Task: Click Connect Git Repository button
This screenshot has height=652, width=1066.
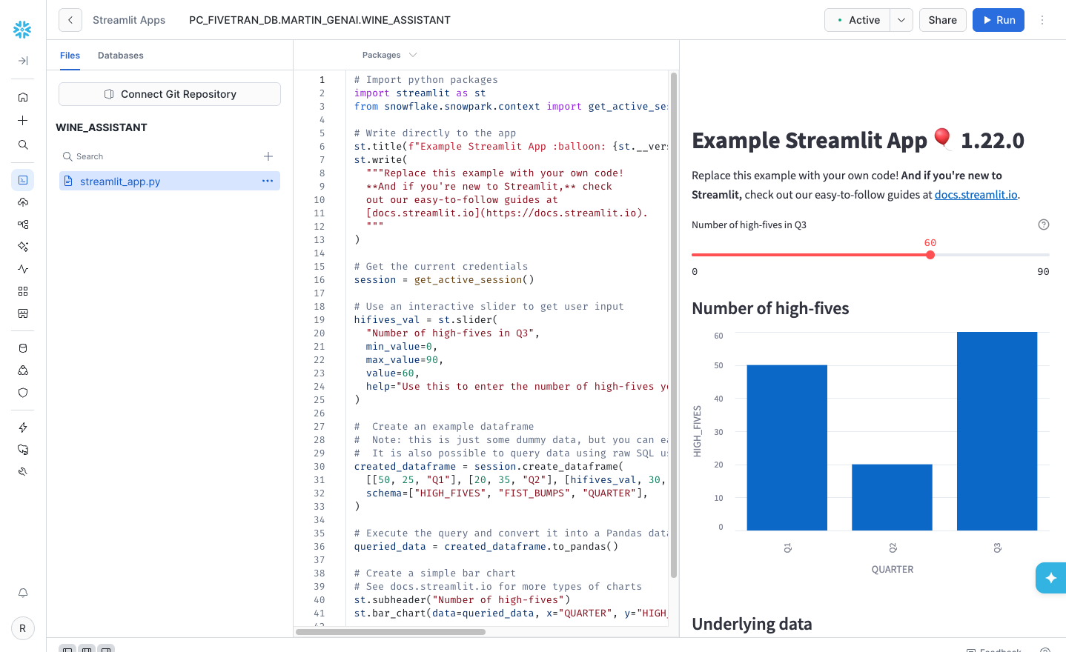Action: pyautogui.click(x=170, y=94)
